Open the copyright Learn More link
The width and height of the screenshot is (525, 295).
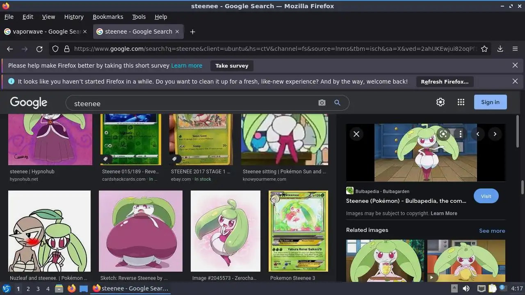[x=444, y=213]
